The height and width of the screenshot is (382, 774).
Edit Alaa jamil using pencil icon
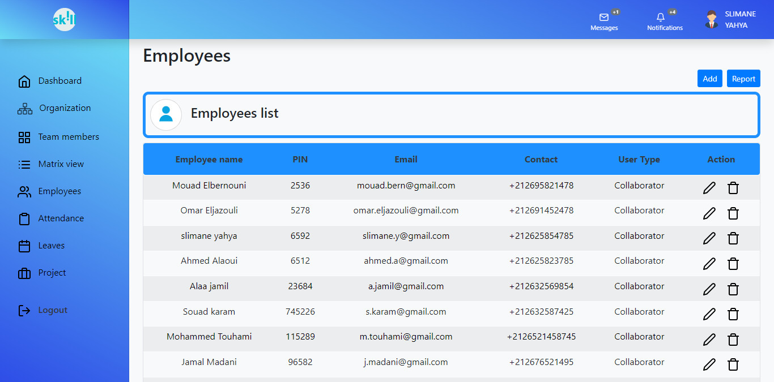709,289
